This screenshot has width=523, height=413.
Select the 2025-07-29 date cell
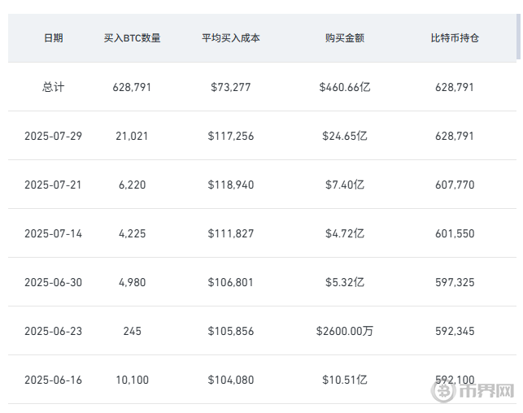point(53,136)
